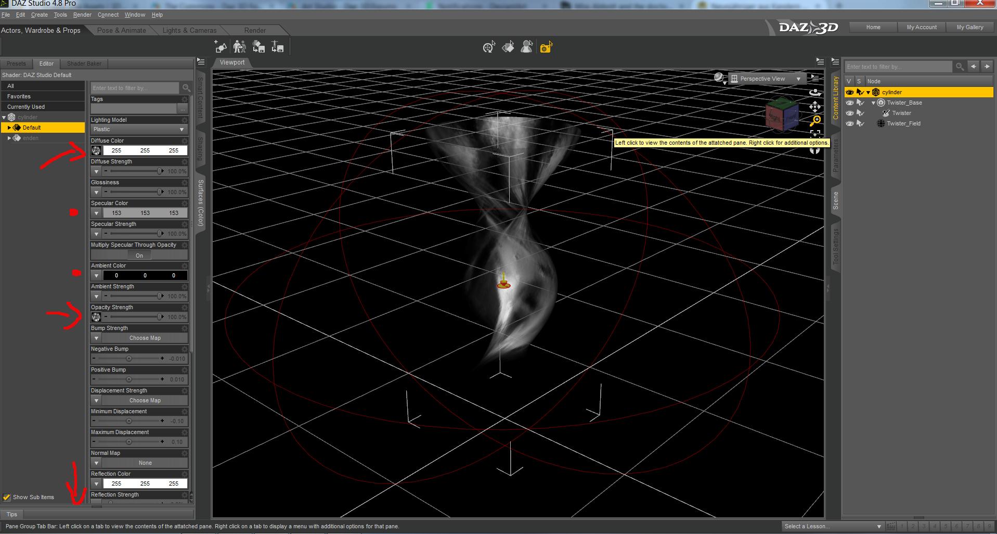Toggle Multiply Specular Through Opacity On button
The image size is (997, 534).
click(139, 256)
